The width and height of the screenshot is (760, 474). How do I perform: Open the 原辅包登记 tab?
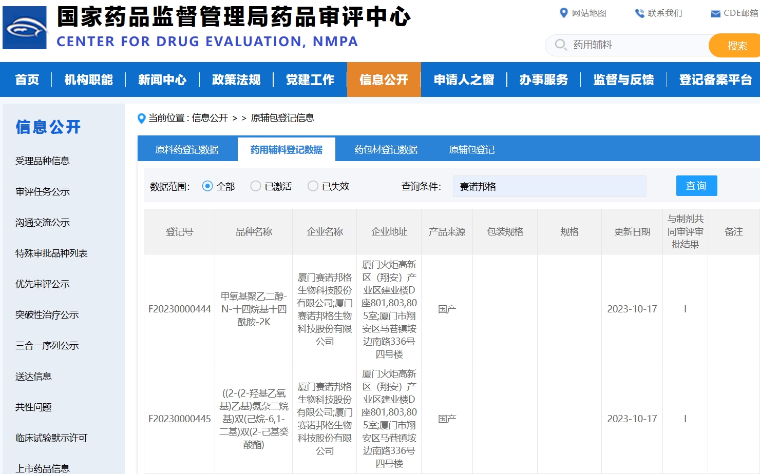pos(471,149)
